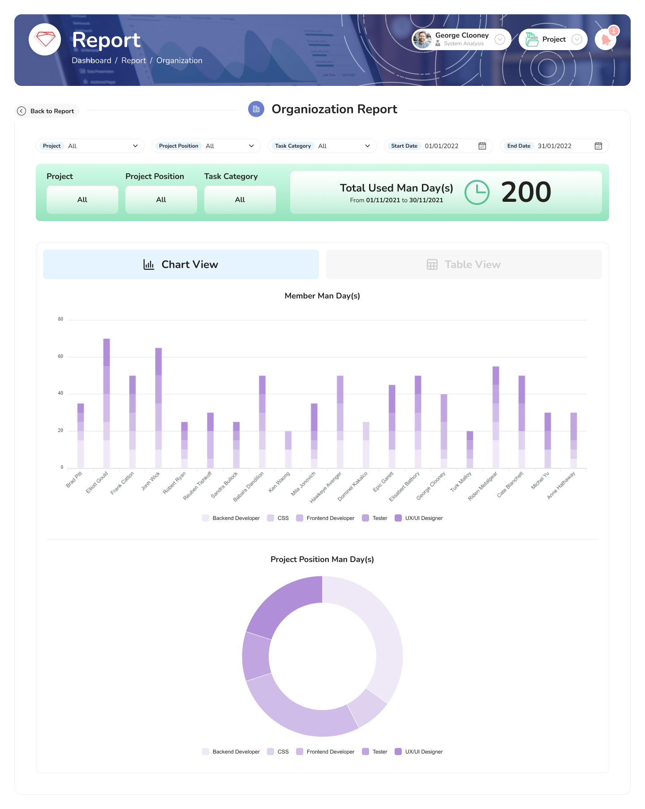Click the Organization Report building icon
This screenshot has width=645, height=809.
(256, 109)
